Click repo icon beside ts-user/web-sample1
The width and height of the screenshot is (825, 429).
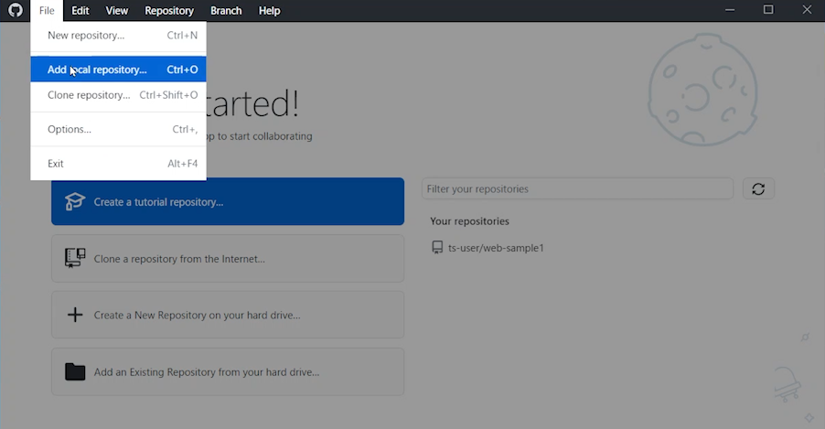click(x=436, y=247)
